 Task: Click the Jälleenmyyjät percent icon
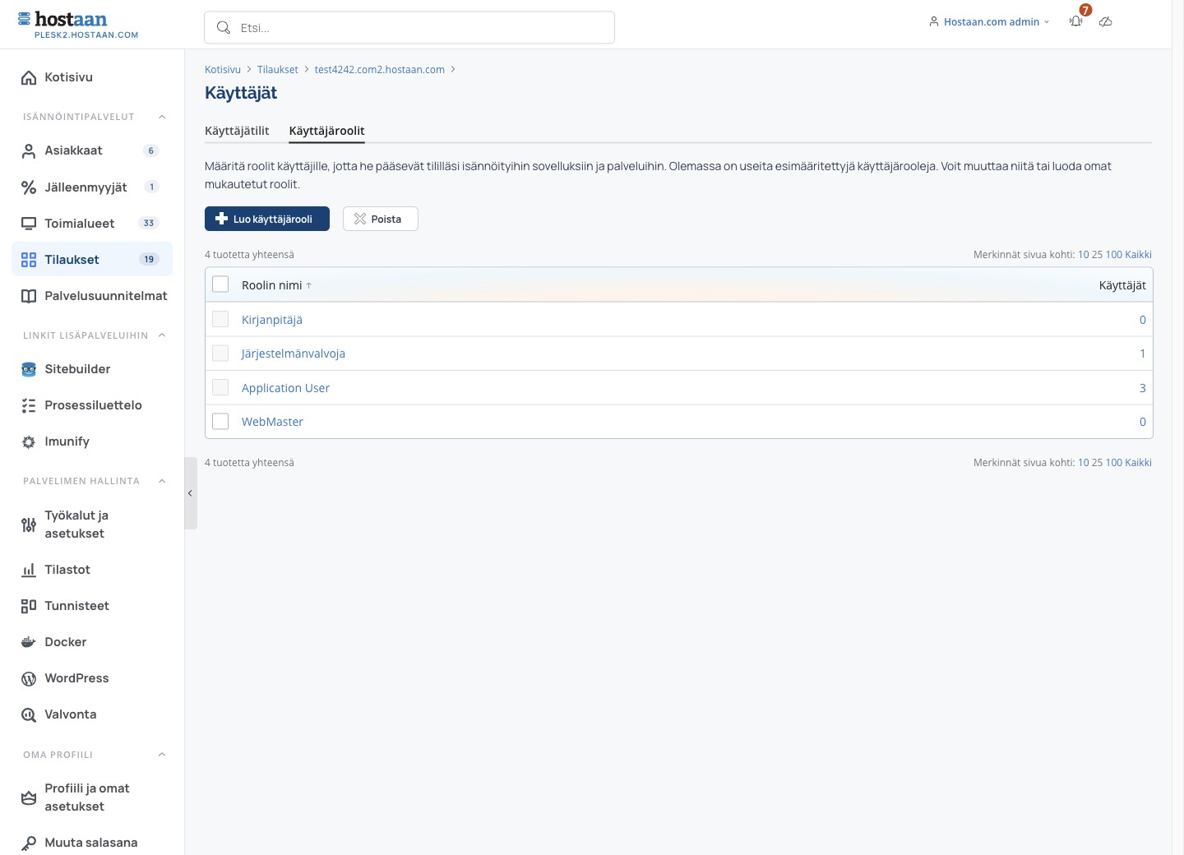pyautogui.click(x=29, y=187)
